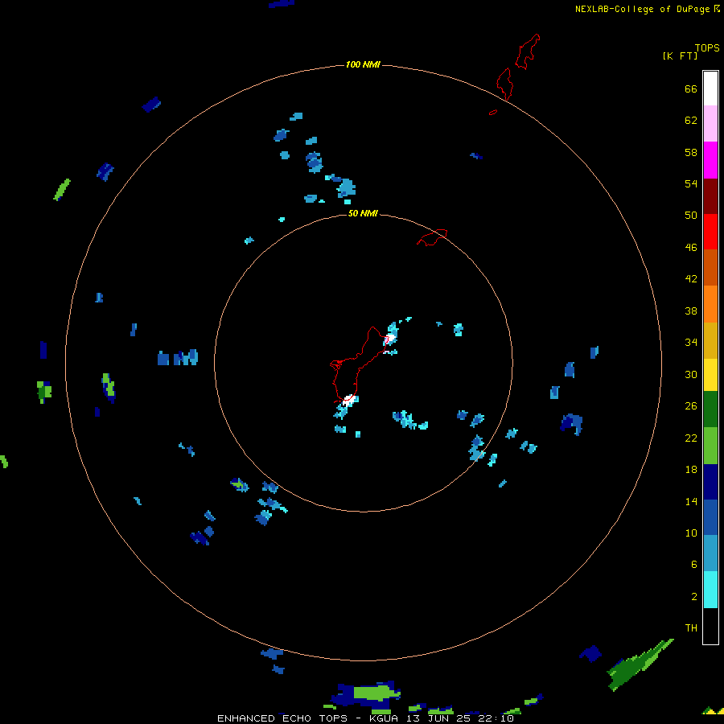This screenshot has width=724, height=724.
Task: Click the [K FT] units label
Action: tap(680, 56)
